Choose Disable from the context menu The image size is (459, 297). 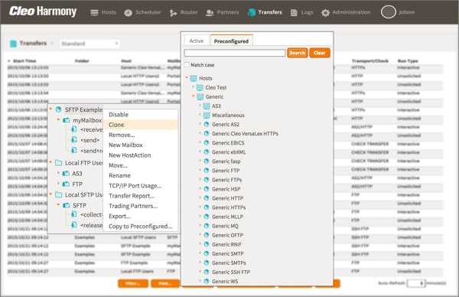click(x=141, y=115)
